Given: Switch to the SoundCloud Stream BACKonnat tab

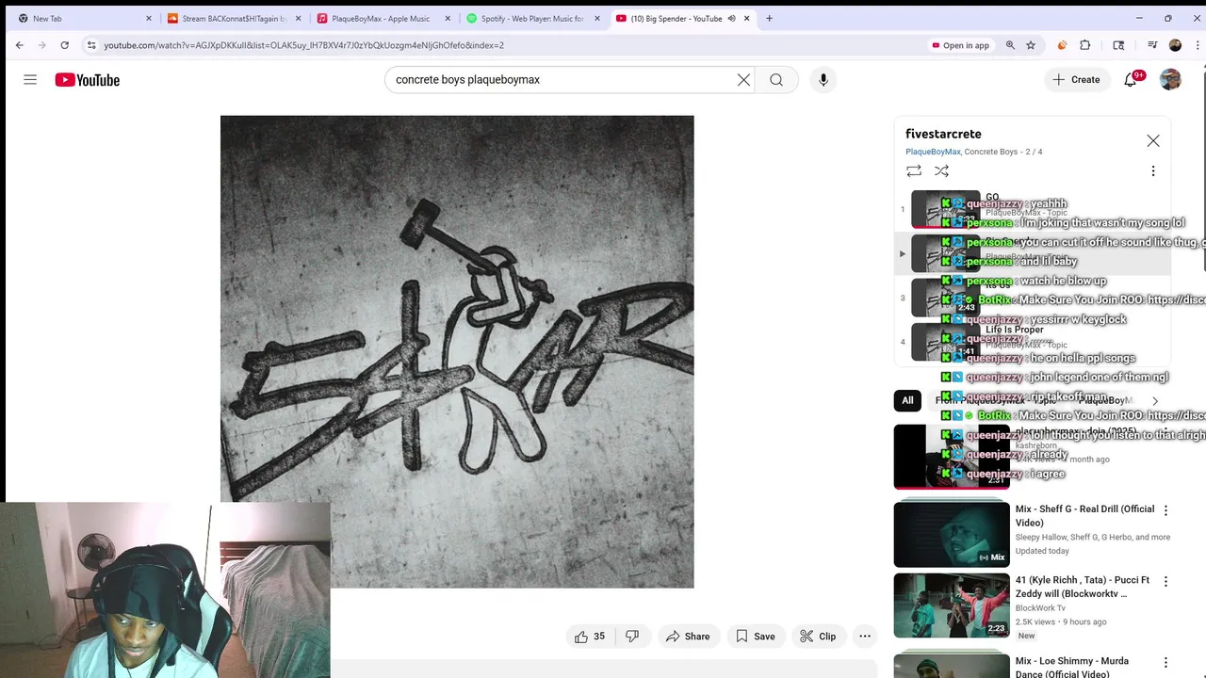Looking at the screenshot, I should pos(234,18).
